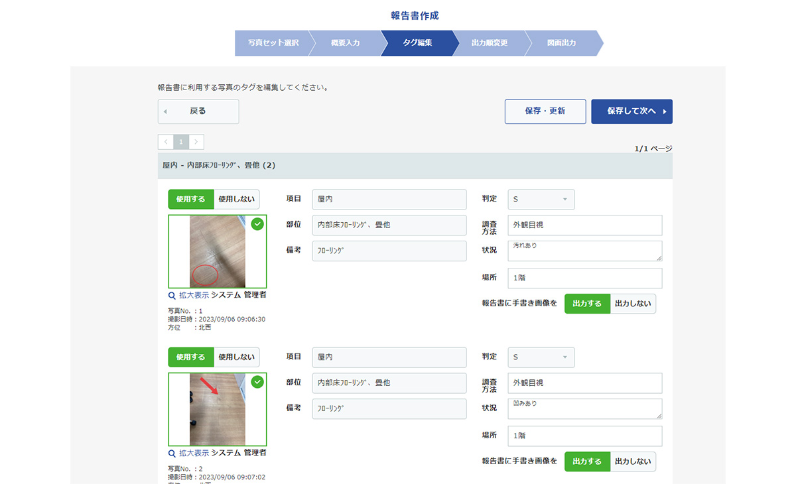Image resolution: width=796 pixels, height=484 pixels.
Task: Click 備考 field of photo No. 1
Action: point(389,251)
